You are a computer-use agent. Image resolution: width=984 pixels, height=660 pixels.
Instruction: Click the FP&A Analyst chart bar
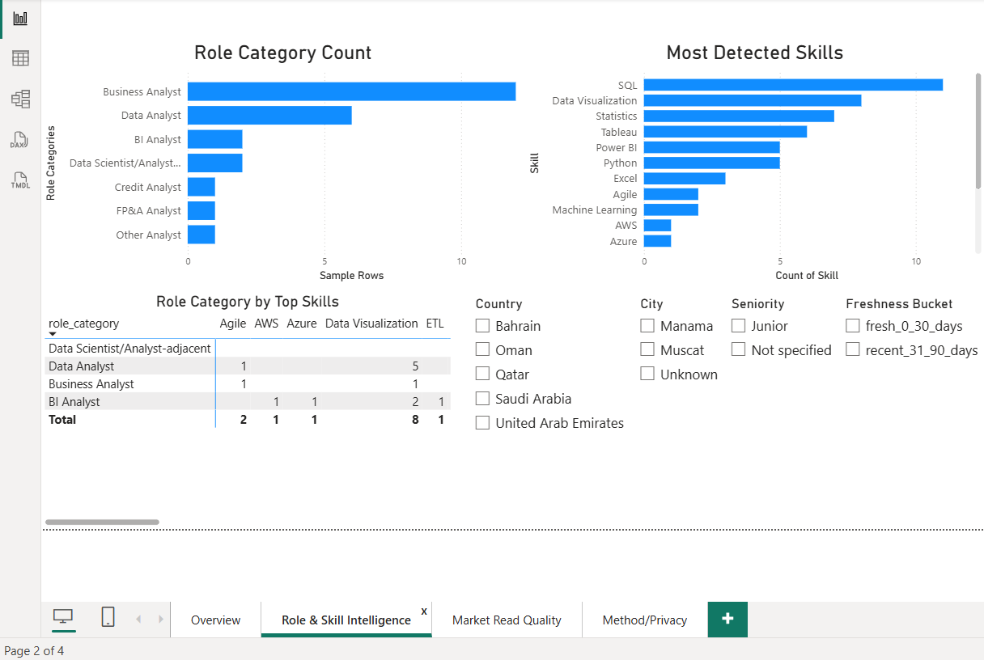[x=201, y=211]
